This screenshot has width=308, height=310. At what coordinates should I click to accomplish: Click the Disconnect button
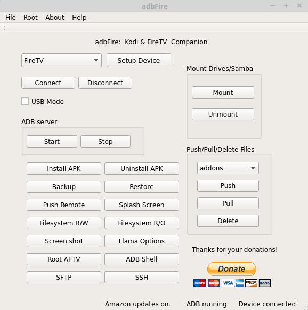click(105, 83)
